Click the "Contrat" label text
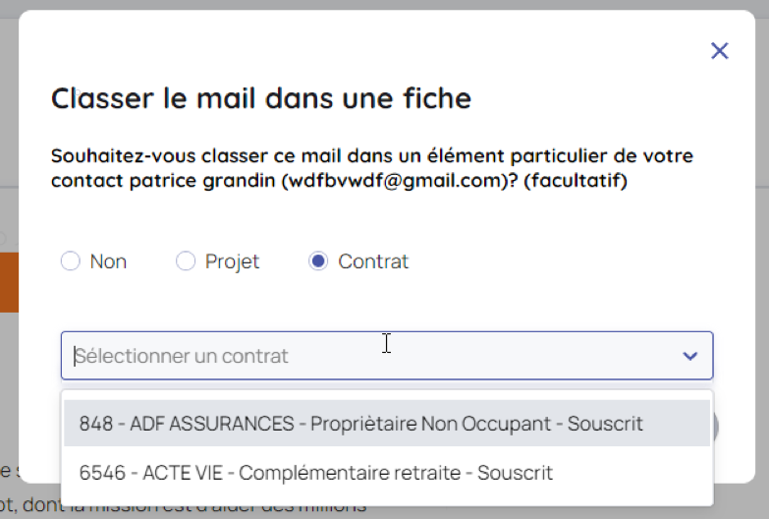 point(373,261)
